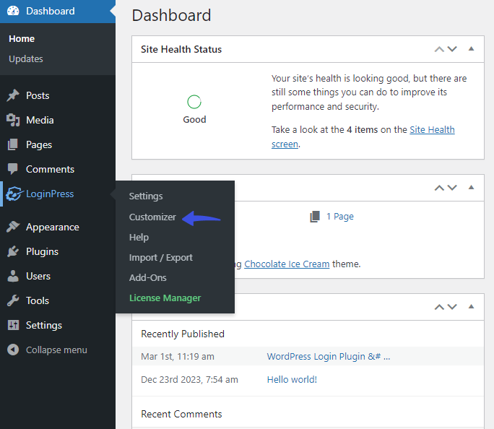Collapse the Site Health Status panel
The height and width of the screenshot is (429, 494).
471,48
